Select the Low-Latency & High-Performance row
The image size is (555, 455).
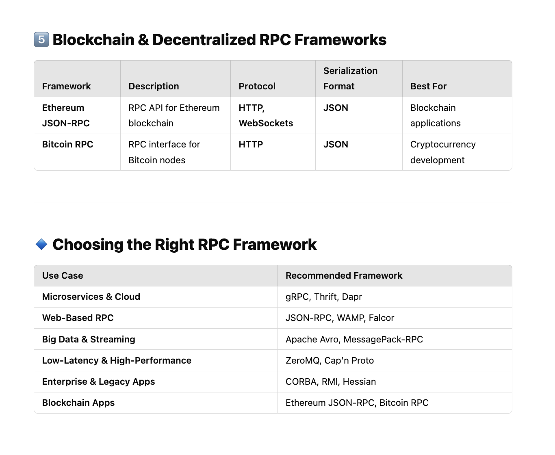117,360
